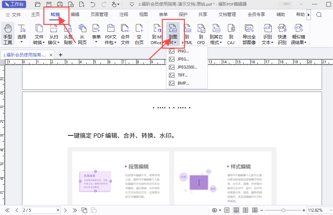This screenshot has width=333, height=215.
Task: Open the 工作台 workbench button
Action: click(14, 4)
